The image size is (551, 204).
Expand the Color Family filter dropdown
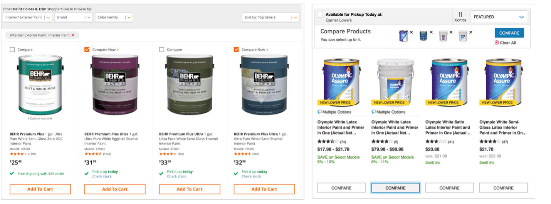[x=114, y=17]
